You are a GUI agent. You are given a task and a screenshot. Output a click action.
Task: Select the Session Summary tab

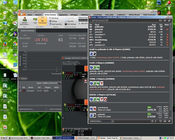27,30
